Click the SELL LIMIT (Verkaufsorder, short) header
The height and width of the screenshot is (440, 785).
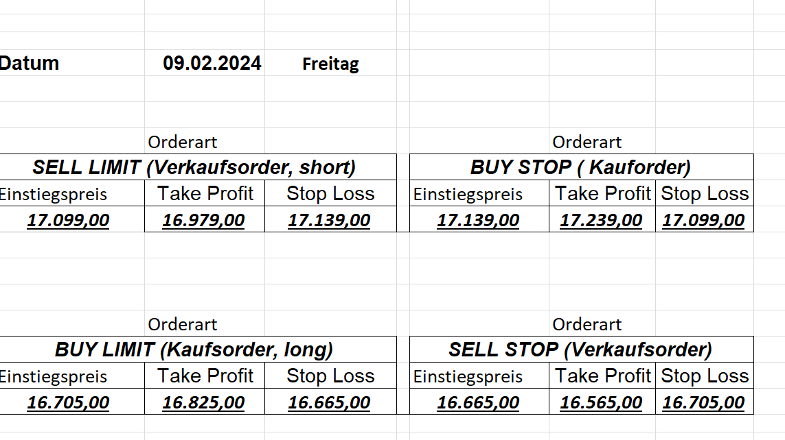click(x=194, y=167)
